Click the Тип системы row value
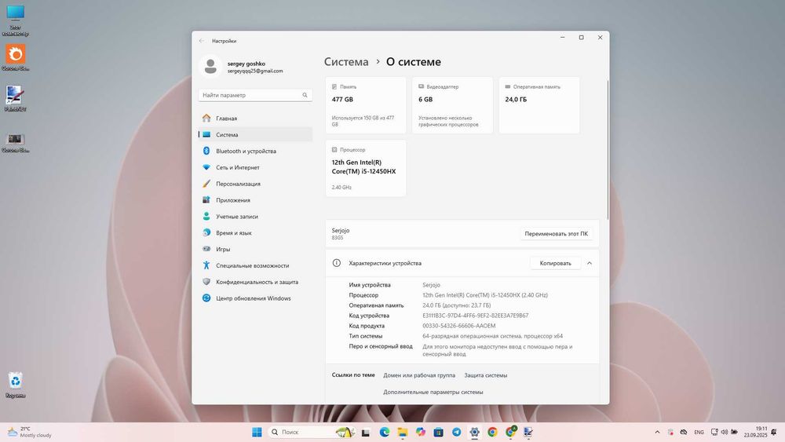Image resolution: width=785 pixels, height=442 pixels. pos(493,336)
